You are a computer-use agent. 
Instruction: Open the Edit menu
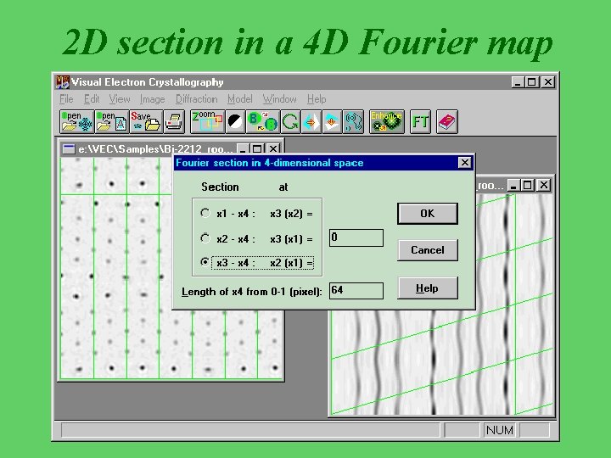click(92, 99)
